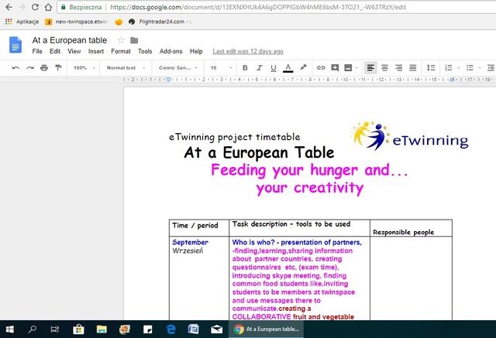Screen dimensions: 496x338
Task: Center align the text
Action: (384, 67)
